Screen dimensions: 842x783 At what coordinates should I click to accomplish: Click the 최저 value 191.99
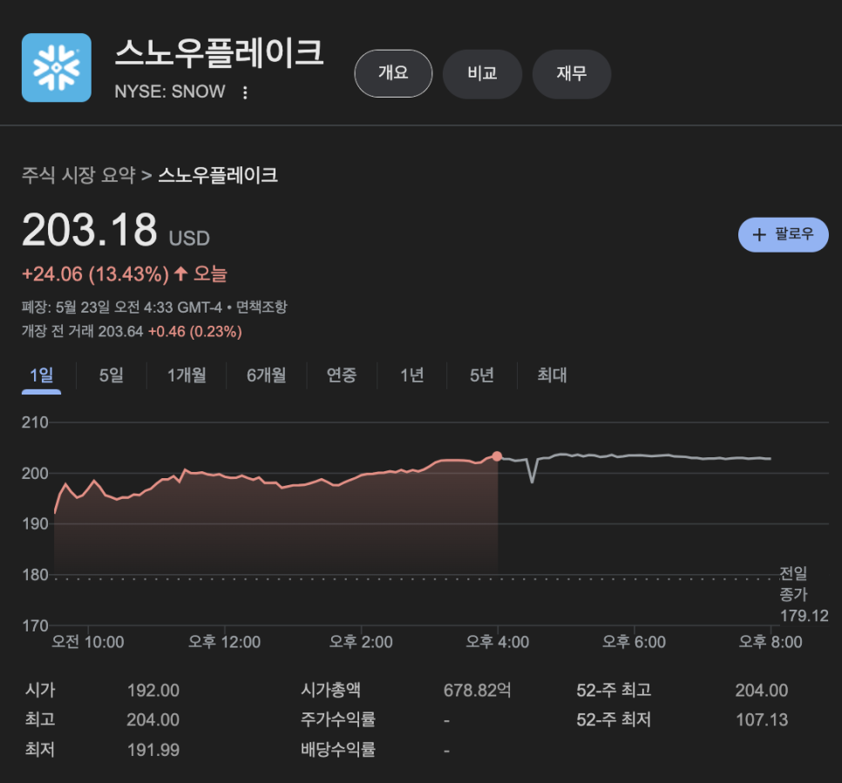coord(153,750)
